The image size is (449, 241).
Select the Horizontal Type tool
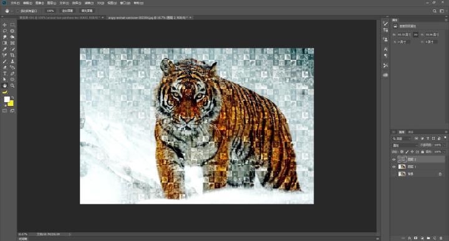pos(4,73)
